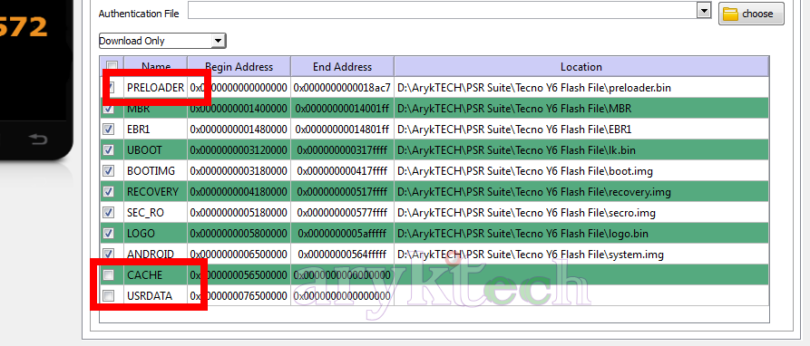Click the USRDATA name cell
This screenshot has width=810, height=346.
pos(155,295)
